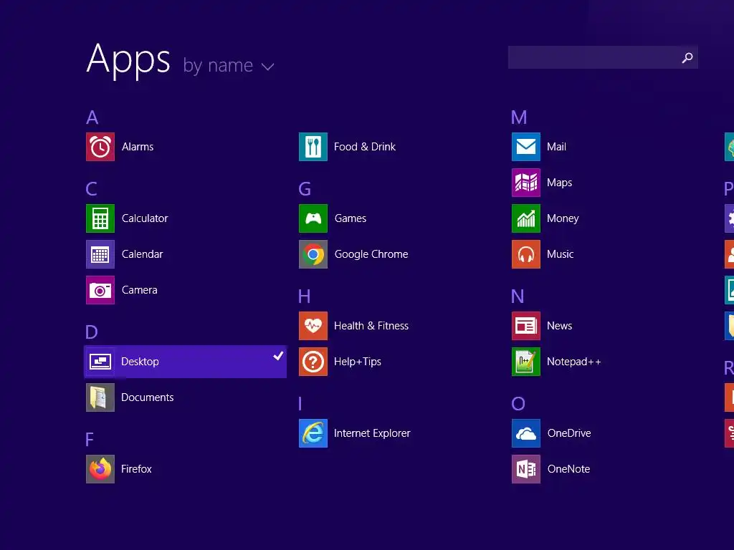Launch the Firefox icon
The image size is (734, 550).
pyautogui.click(x=100, y=469)
